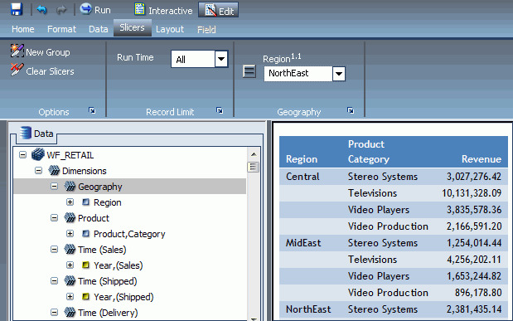
Task: Click the NorthEast region cell in report
Action: [x=308, y=309]
